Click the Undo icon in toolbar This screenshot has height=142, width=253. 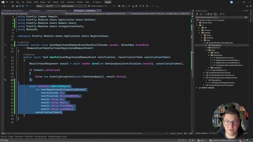(x=27, y=6)
